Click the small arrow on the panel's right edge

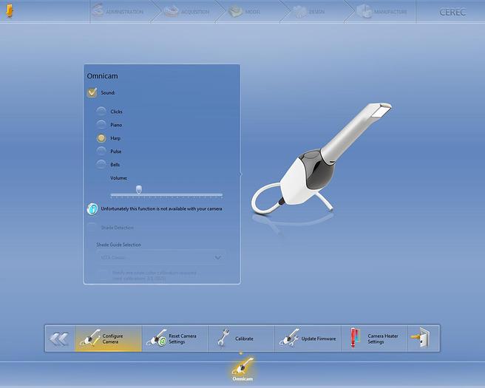coord(240,174)
